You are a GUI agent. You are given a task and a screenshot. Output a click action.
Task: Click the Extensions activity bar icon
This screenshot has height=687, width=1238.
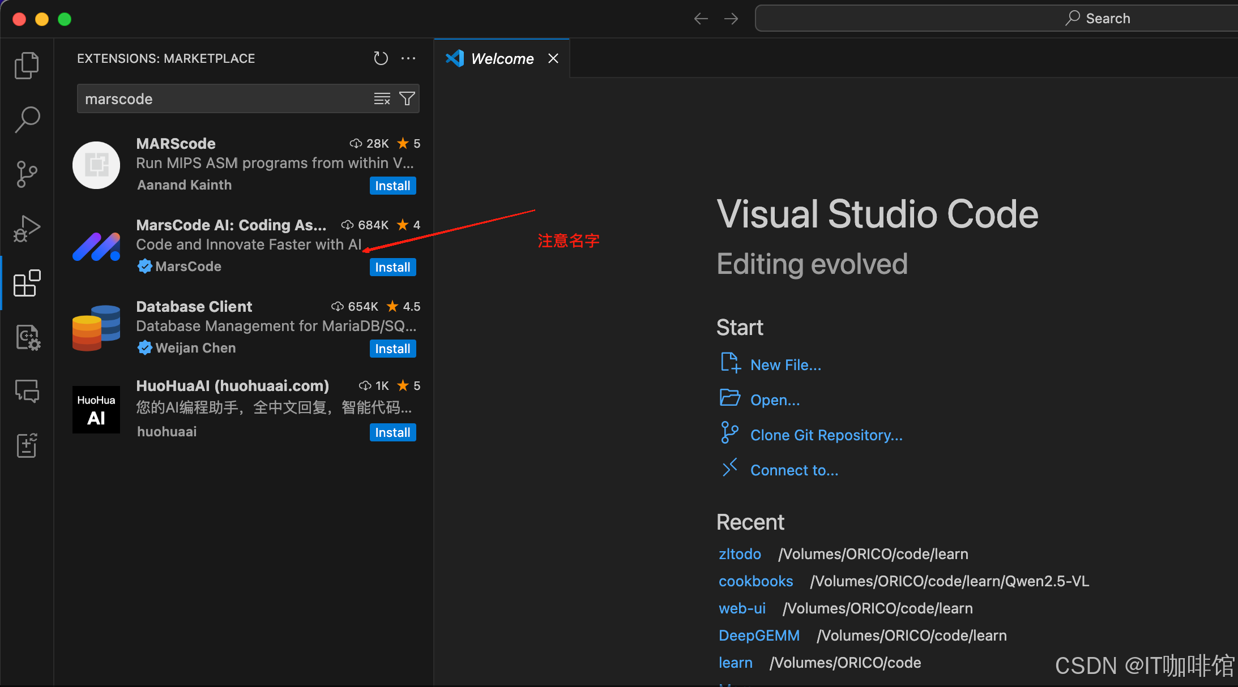[x=27, y=283]
